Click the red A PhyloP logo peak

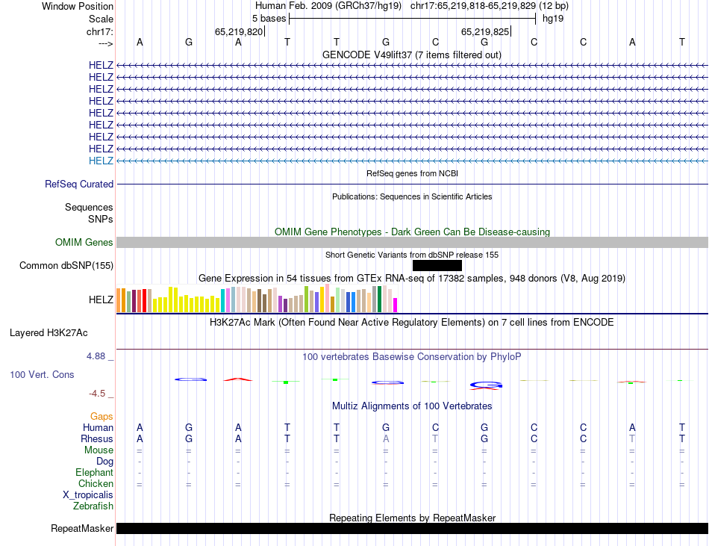[x=238, y=379]
